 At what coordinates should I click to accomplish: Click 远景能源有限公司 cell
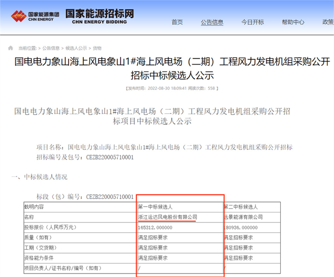tap(252, 217)
